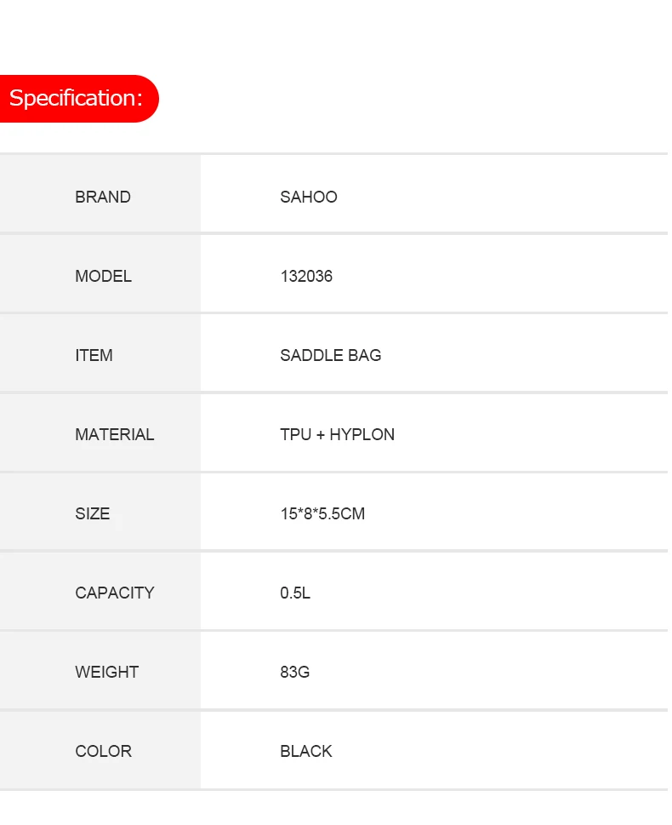Image resolution: width=672 pixels, height=825 pixels.
Task: Select the SIZE label cell
Action: pyautogui.click(x=100, y=512)
